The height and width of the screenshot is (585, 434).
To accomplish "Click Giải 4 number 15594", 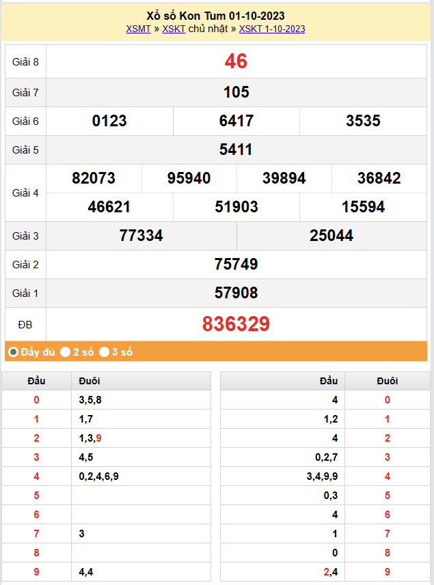I will 363,207.
